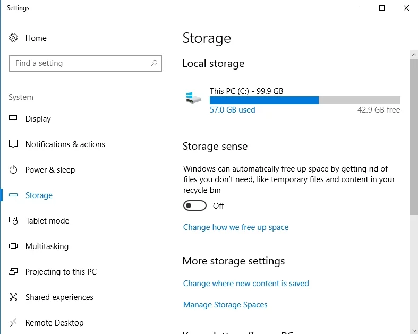Click the Multitasking icon
The image size is (418, 334).
tap(14, 246)
